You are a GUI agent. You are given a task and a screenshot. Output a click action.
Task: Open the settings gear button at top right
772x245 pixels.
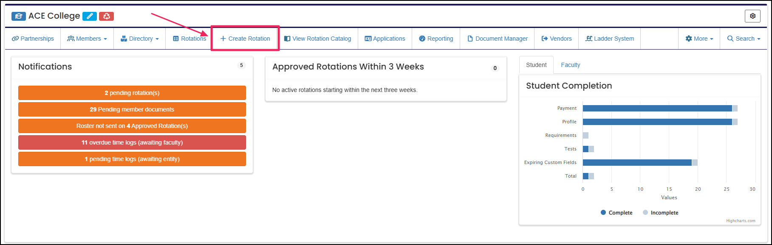coord(752,16)
